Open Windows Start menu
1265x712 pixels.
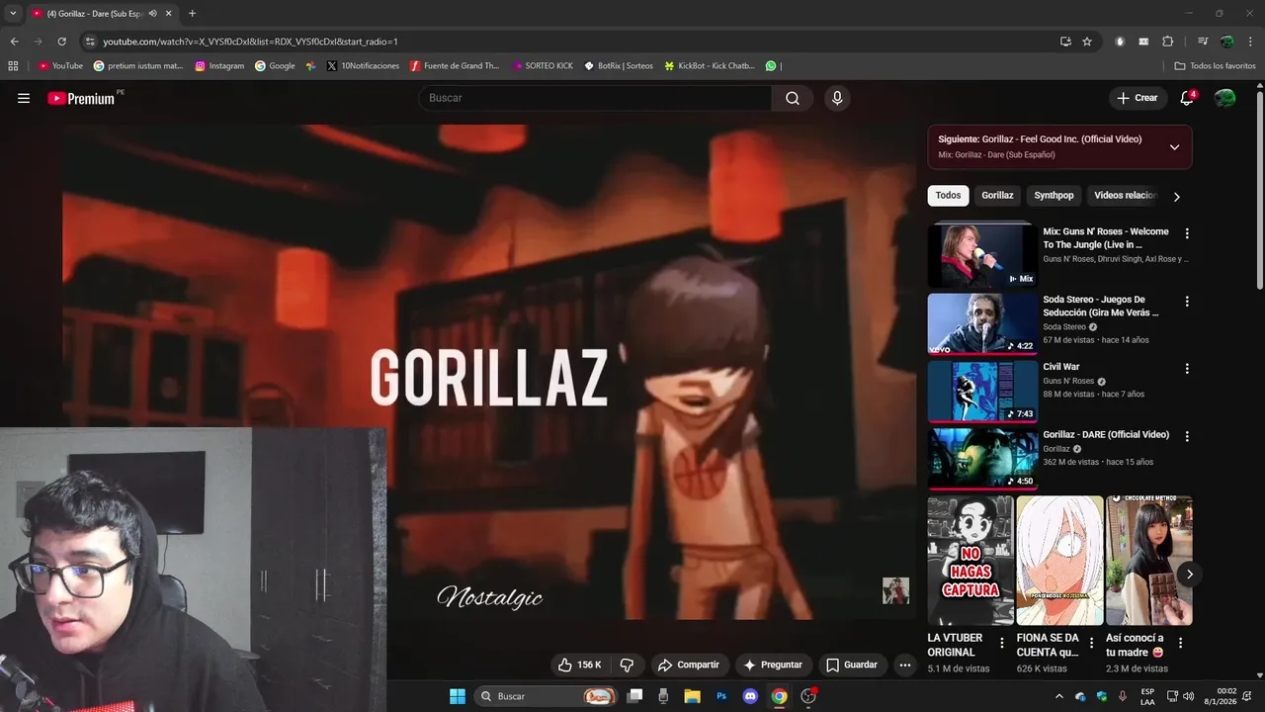click(x=458, y=696)
